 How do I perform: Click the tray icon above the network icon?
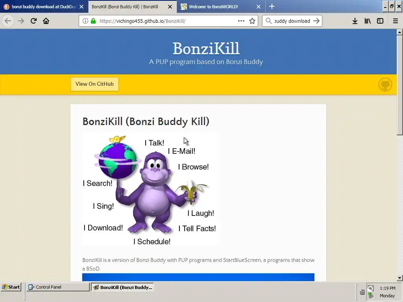pos(370,288)
